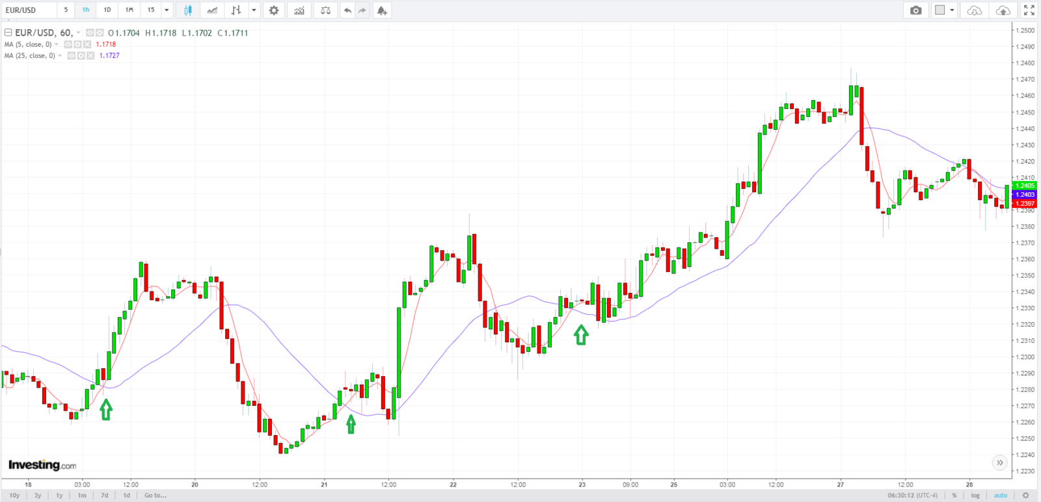Take a chart snapshot with the camera icon
The height and width of the screenshot is (502, 1041).
coord(916,10)
